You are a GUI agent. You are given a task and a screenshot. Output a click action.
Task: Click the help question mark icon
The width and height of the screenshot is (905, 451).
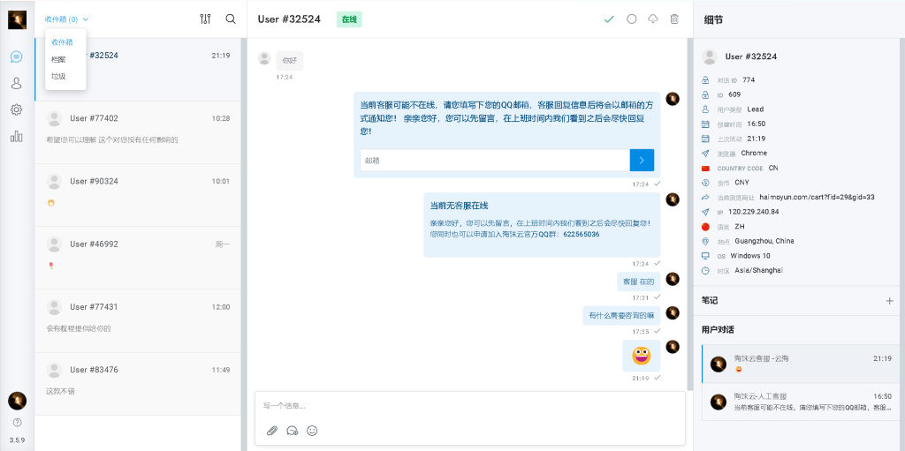[x=17, y=422]
